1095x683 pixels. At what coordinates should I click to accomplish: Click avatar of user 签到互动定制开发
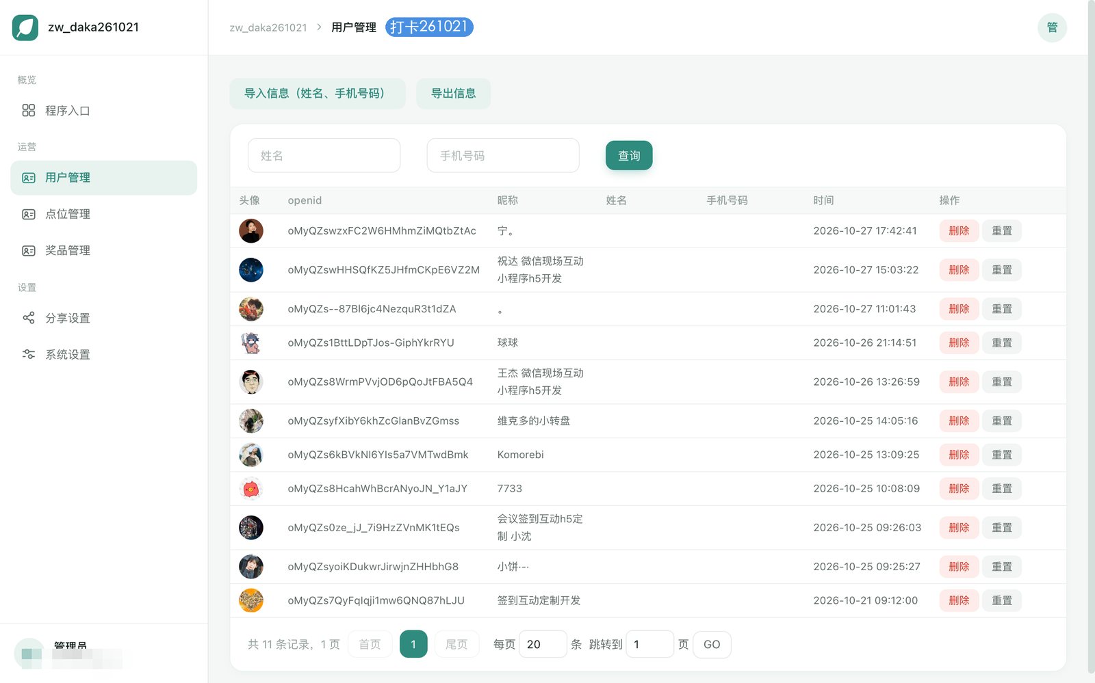click(251, 600)
